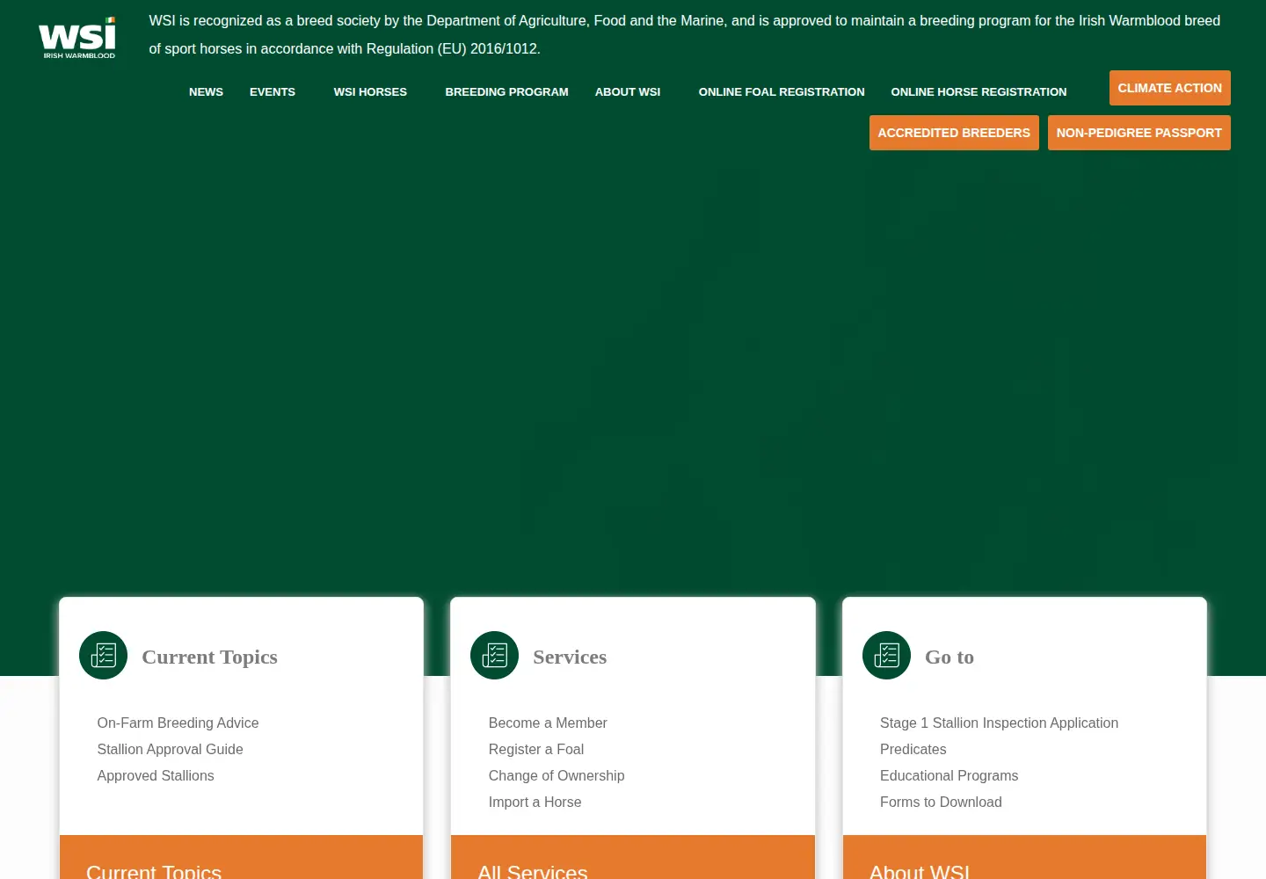Viewport: 1266px width, 879px height.
Task: Click the Non-Pedigree Passport button
Action: coord(1139,133)
